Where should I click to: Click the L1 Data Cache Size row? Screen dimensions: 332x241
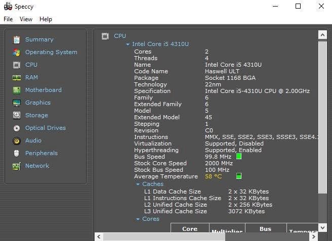pos(206,191)
